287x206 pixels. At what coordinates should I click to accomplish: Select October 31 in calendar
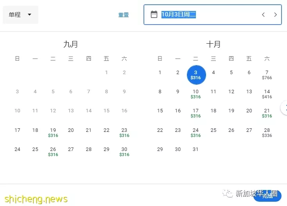pyautogui.click(x=196, y=149)
